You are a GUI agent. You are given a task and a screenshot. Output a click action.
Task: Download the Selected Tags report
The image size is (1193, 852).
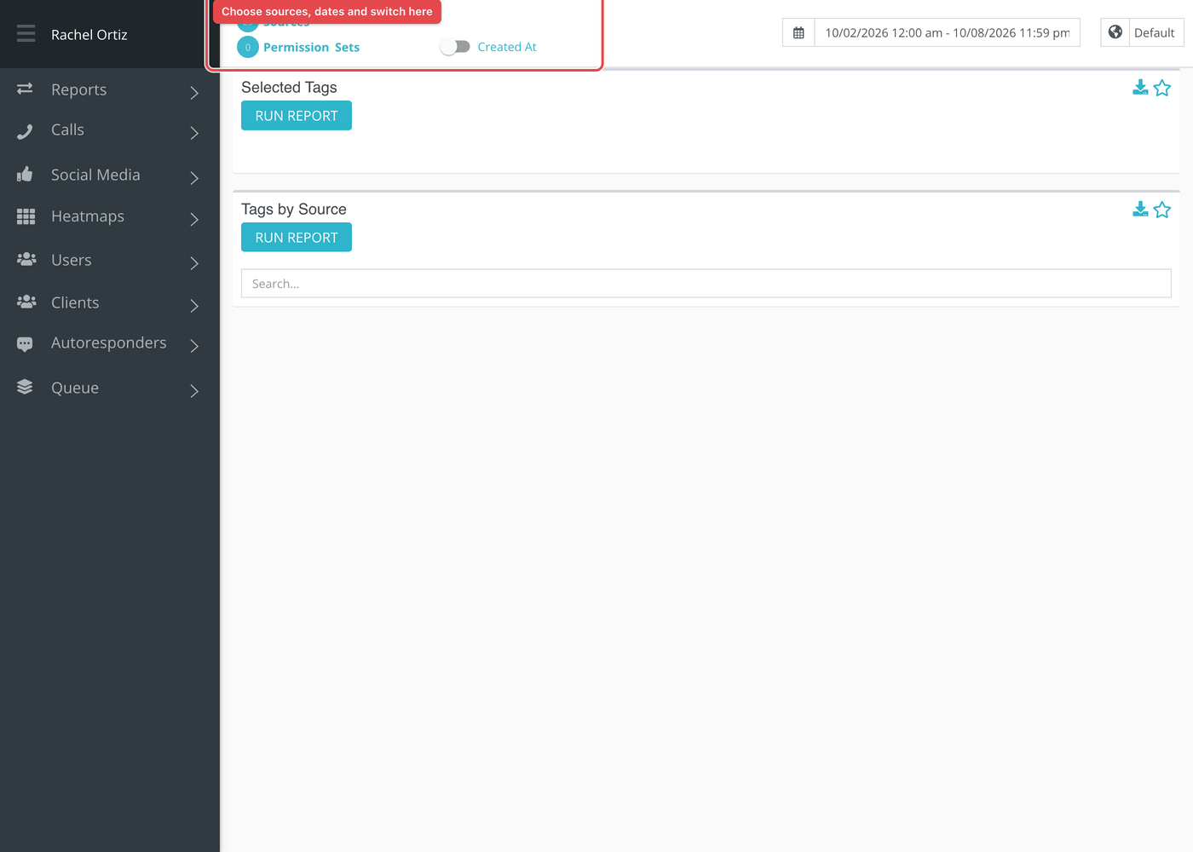(1140, 88)
